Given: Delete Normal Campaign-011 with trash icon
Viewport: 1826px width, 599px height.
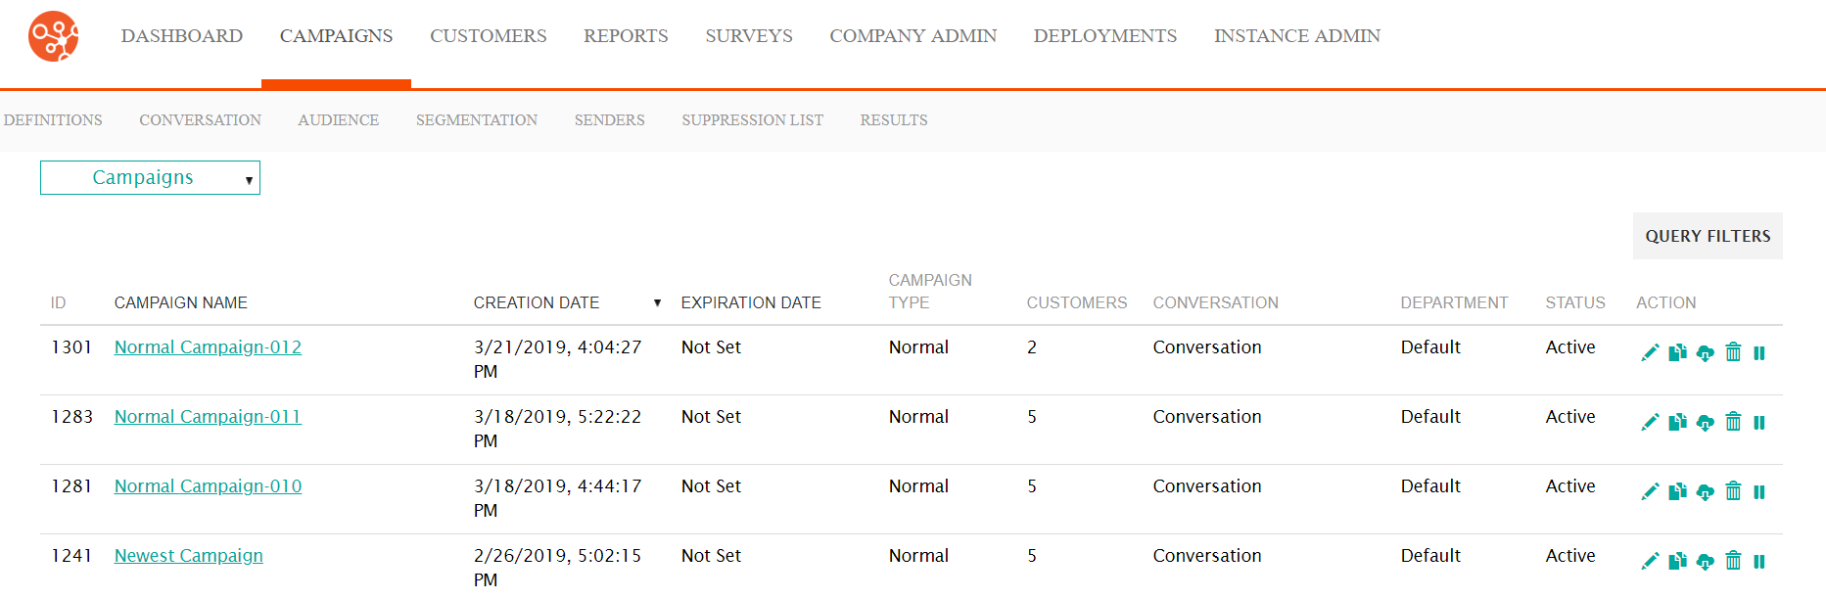Looking at the screenshot, I should [x=1733, y=423].
